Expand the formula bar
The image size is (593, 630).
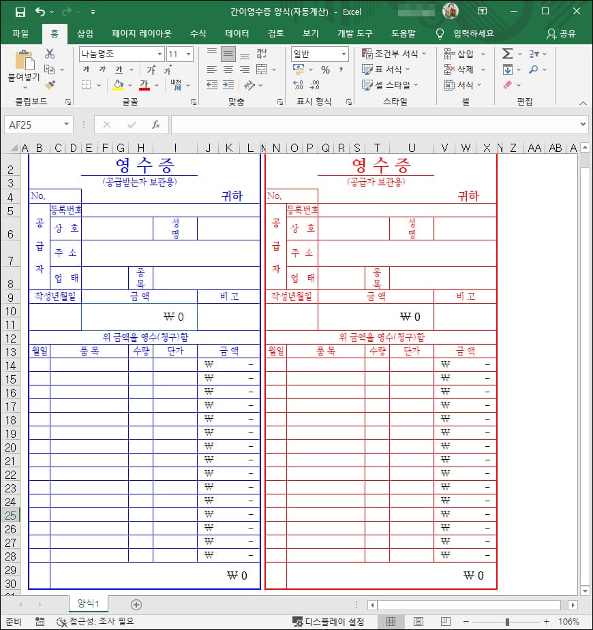583,124
